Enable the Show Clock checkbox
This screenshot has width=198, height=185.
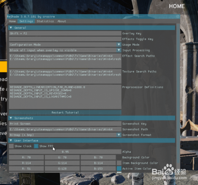(11, 146)
